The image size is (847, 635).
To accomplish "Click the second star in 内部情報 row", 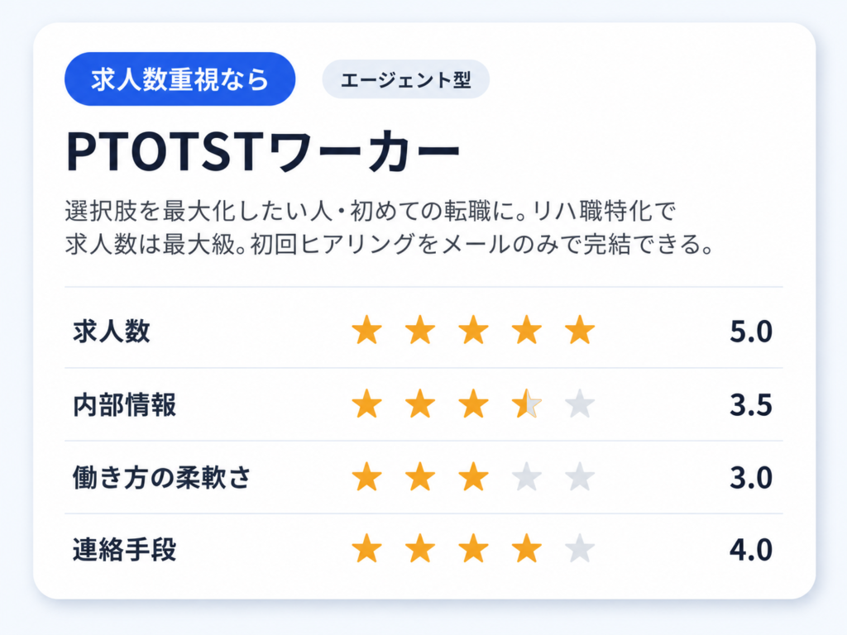I will tap(420, 403).
